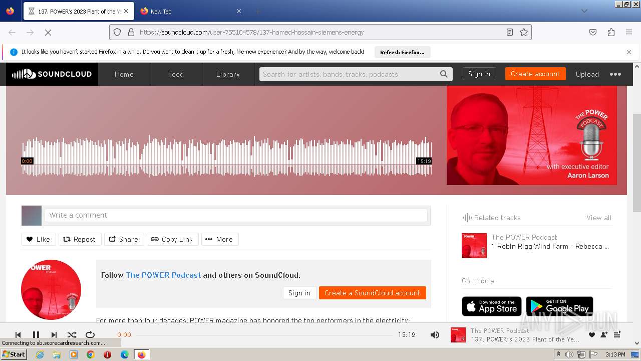641x361 pixels.
Task: Skip to previous track
Action: pos(18,334)
